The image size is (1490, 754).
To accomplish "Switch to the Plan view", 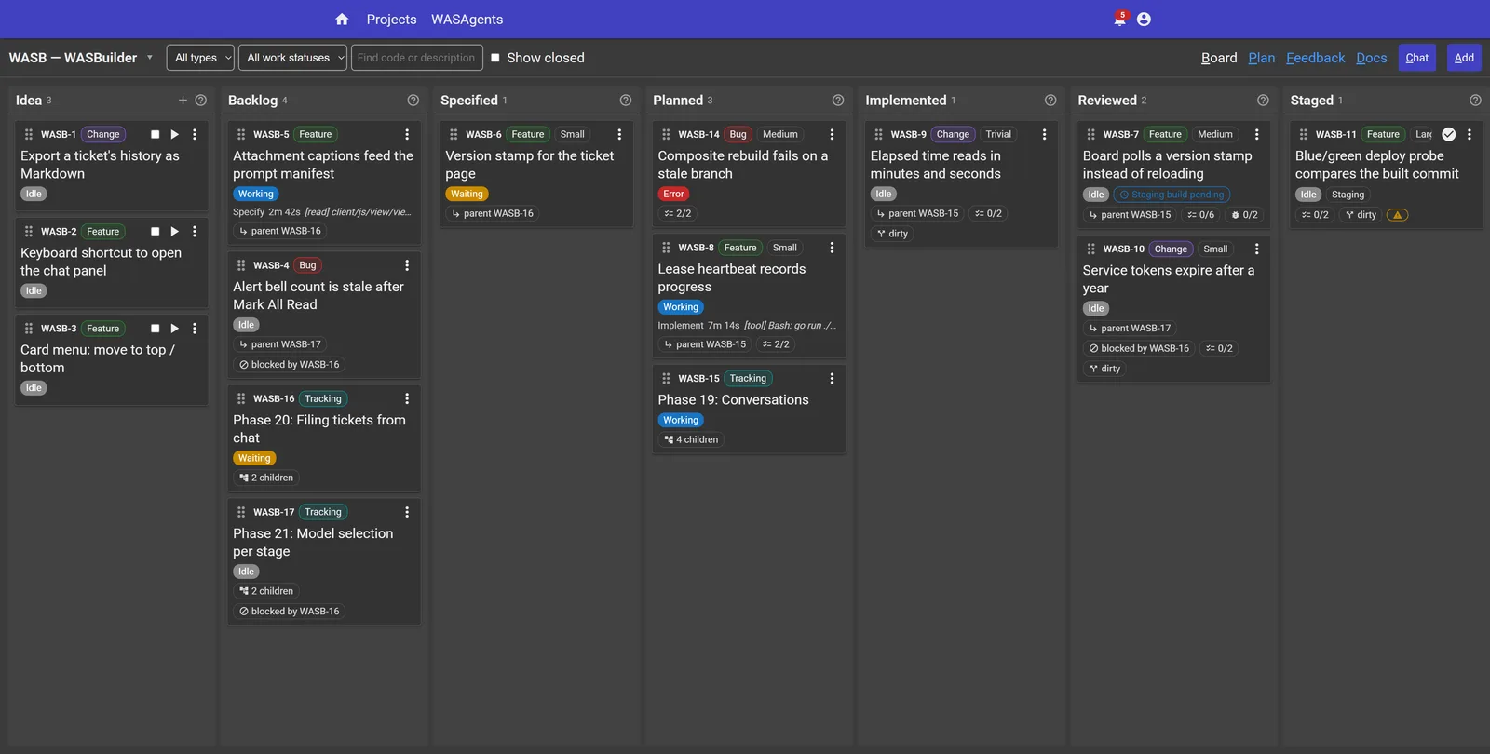I will 1262,58.
